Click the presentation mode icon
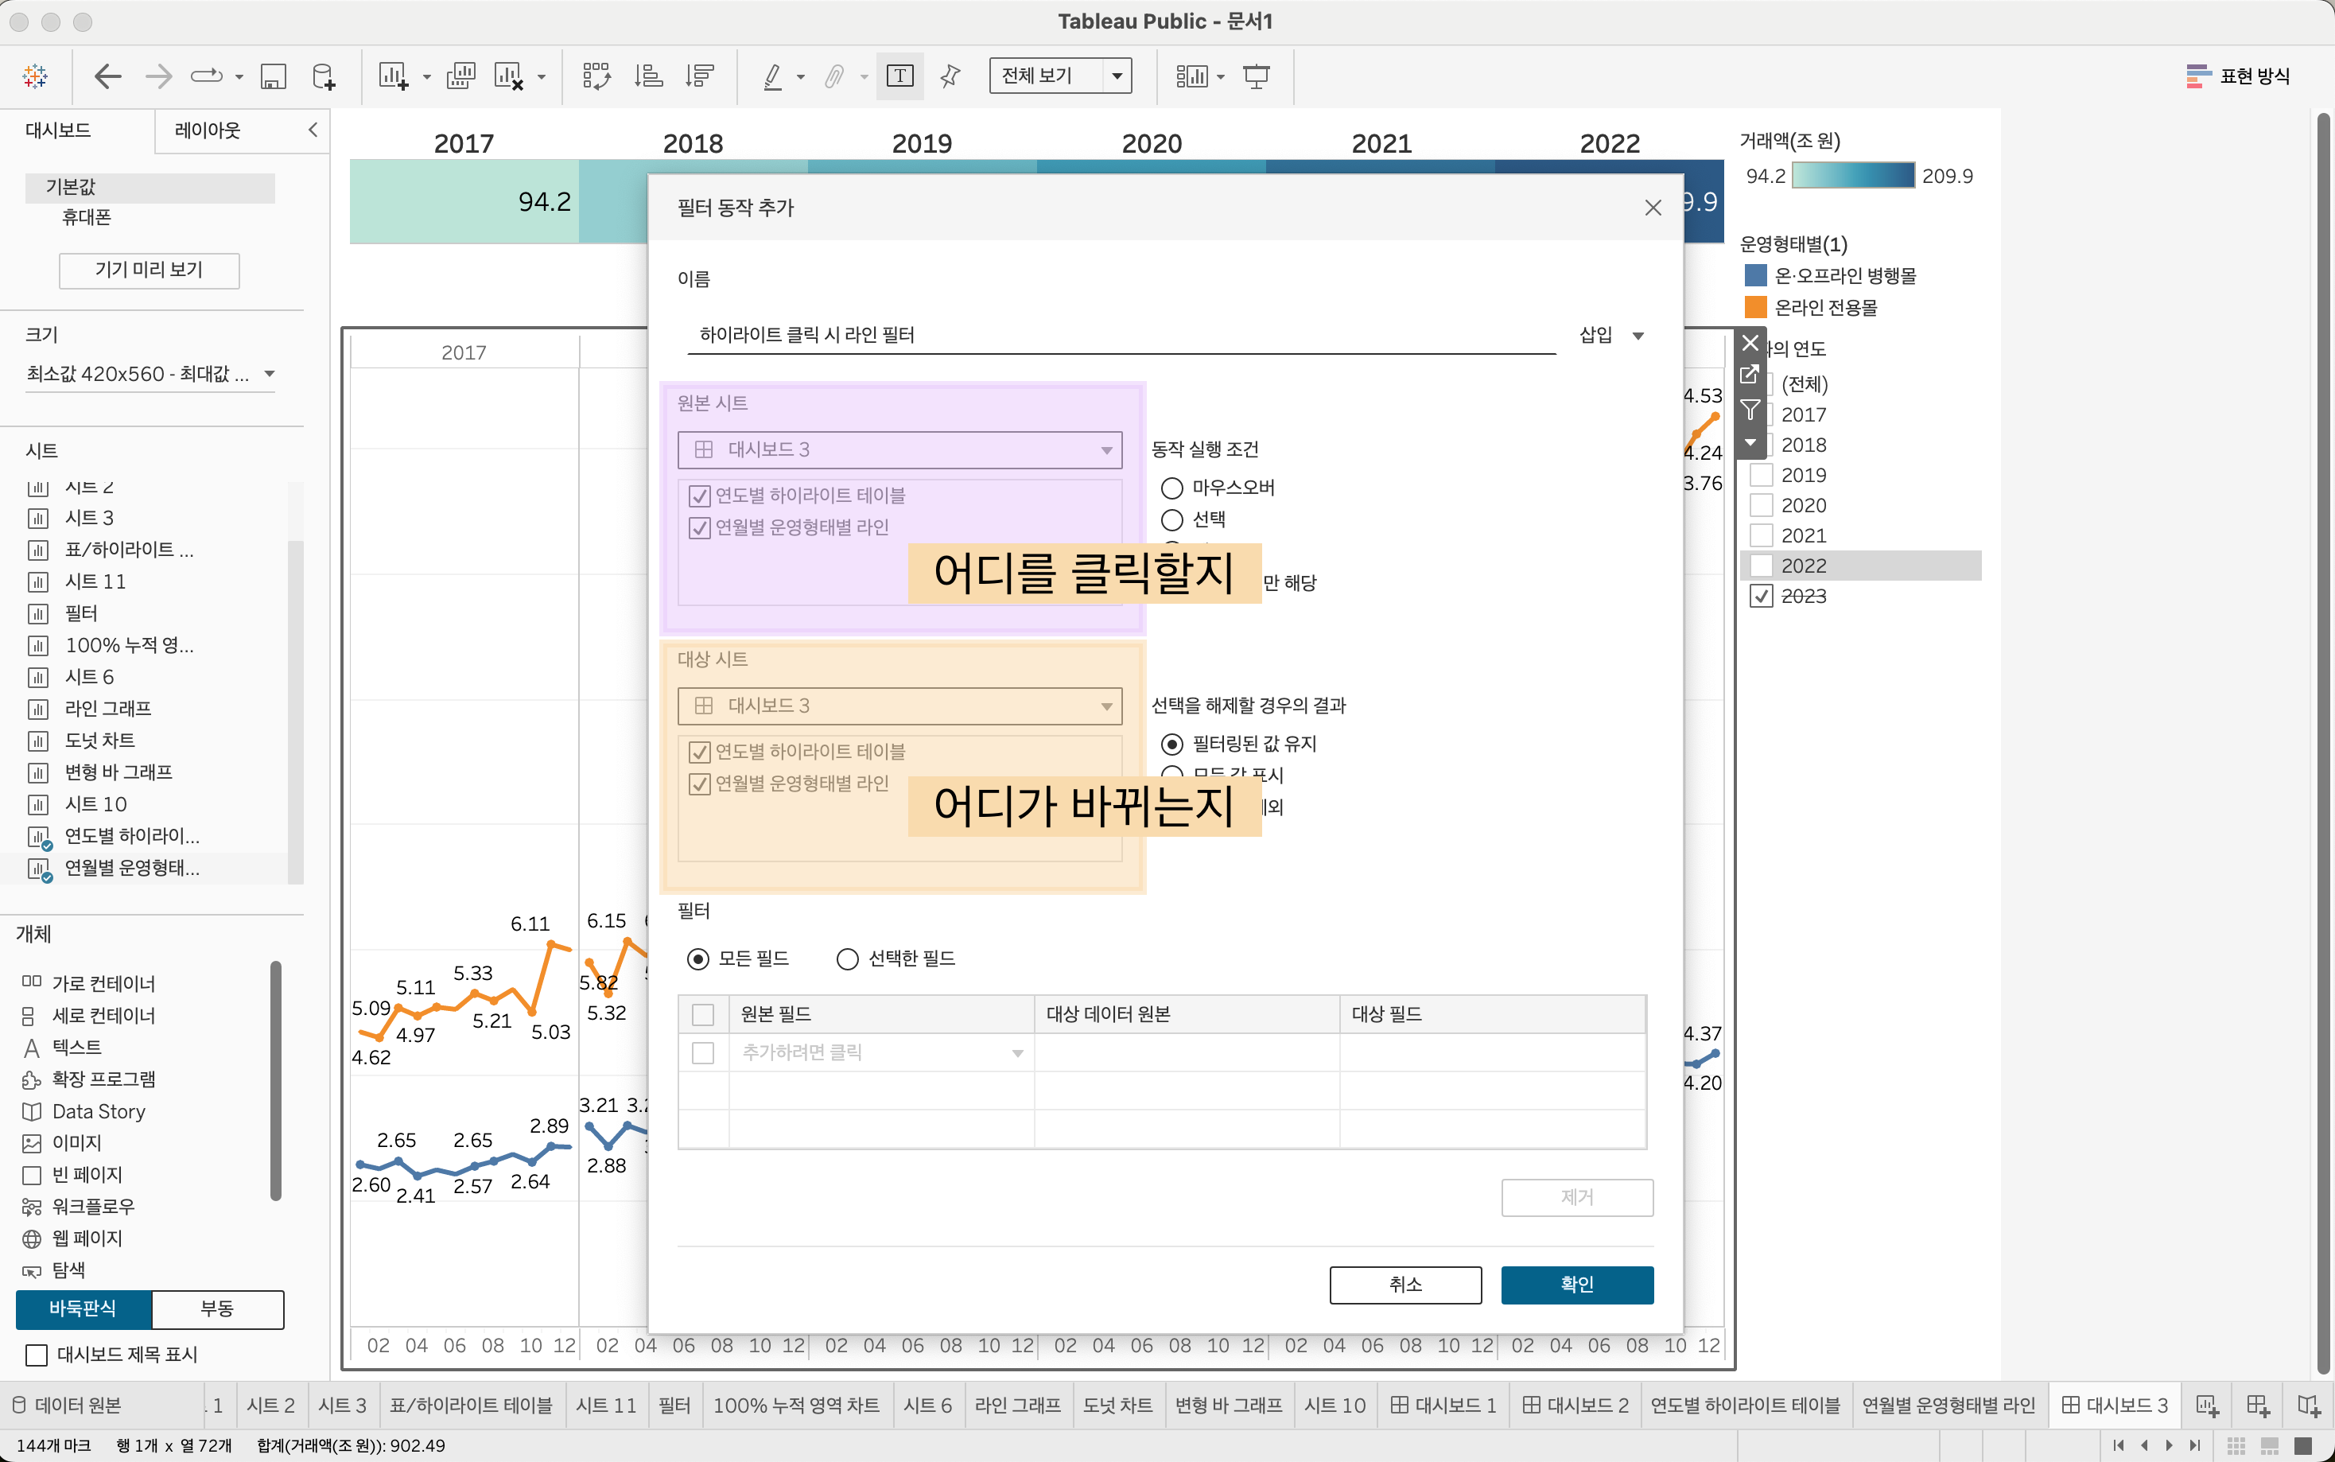2335x1462 pixels. [1256, 76]
